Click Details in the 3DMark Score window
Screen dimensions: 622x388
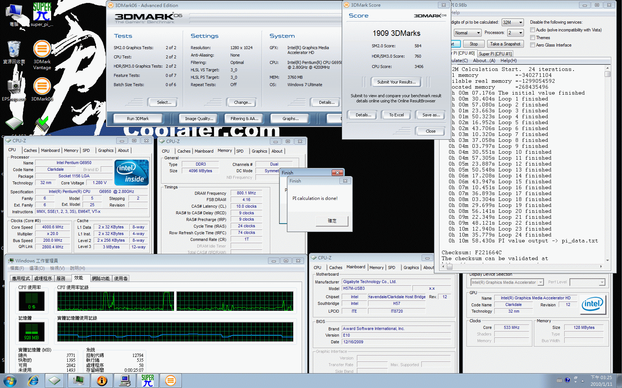(x=363, y=115)
